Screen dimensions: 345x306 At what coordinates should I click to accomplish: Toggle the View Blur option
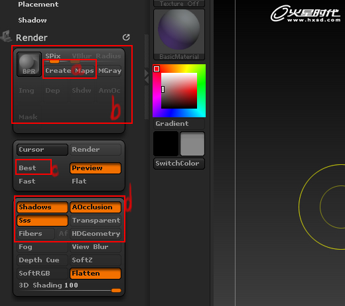click(x=96, y=247)
